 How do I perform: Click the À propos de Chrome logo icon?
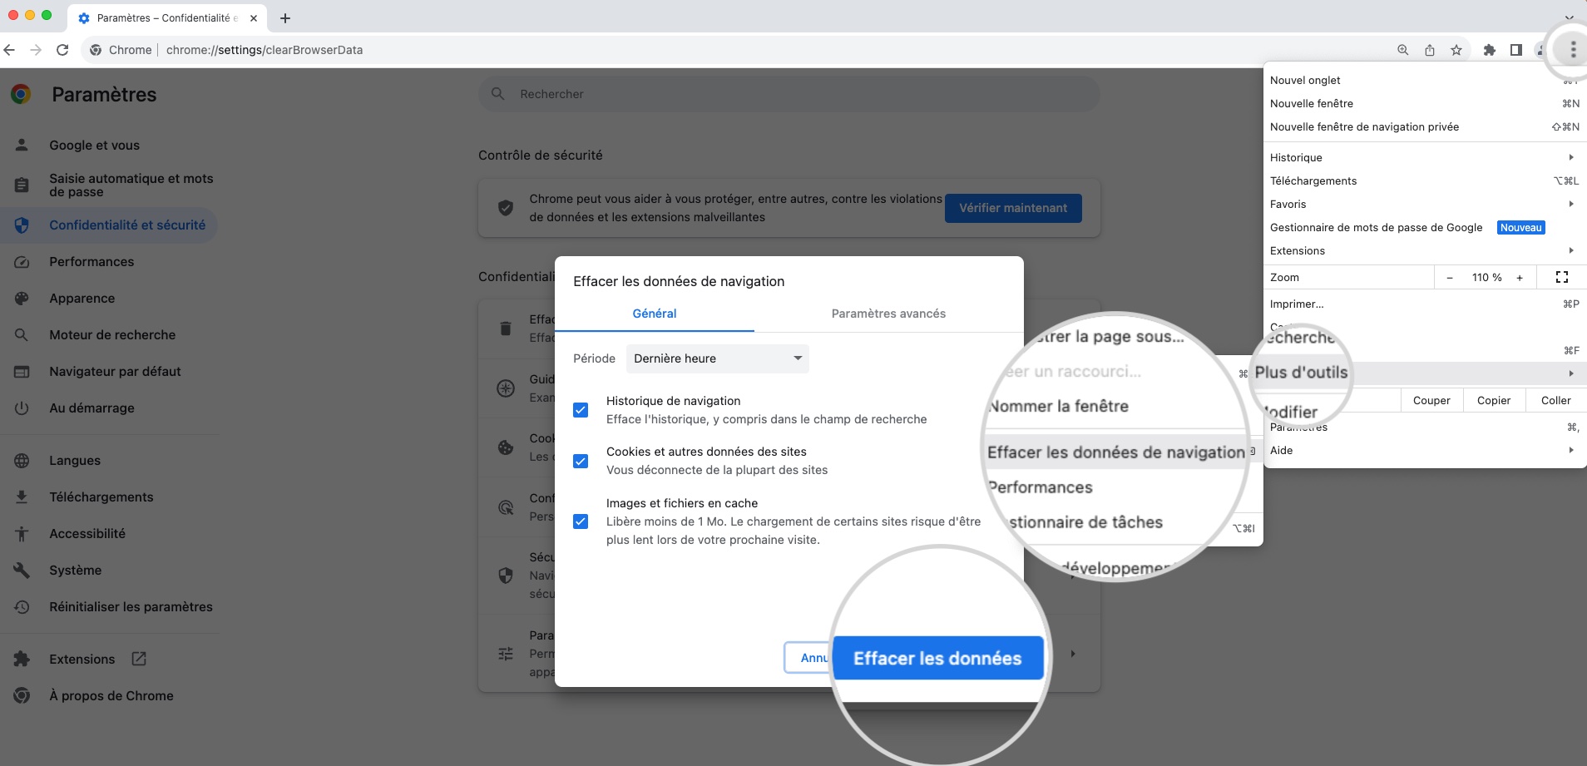click(x=22, y=696)
